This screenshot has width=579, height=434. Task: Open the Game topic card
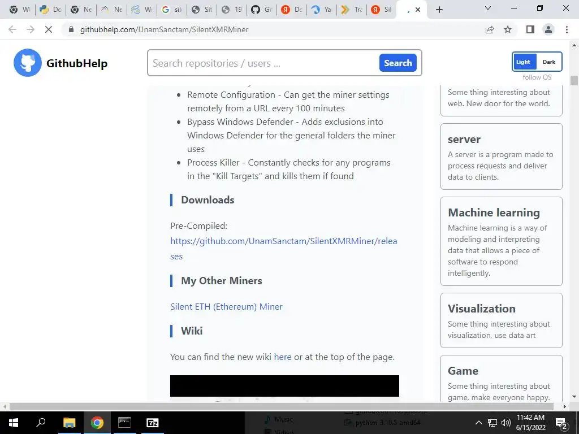(501, 379)
